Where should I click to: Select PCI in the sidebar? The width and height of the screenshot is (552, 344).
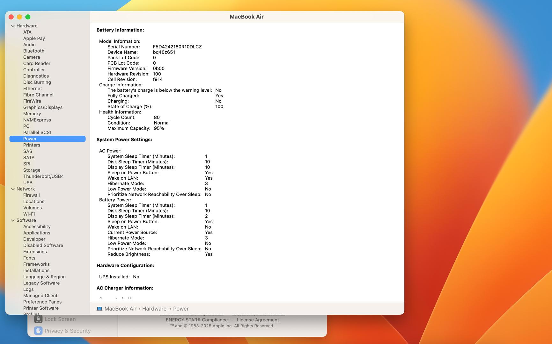27,126
